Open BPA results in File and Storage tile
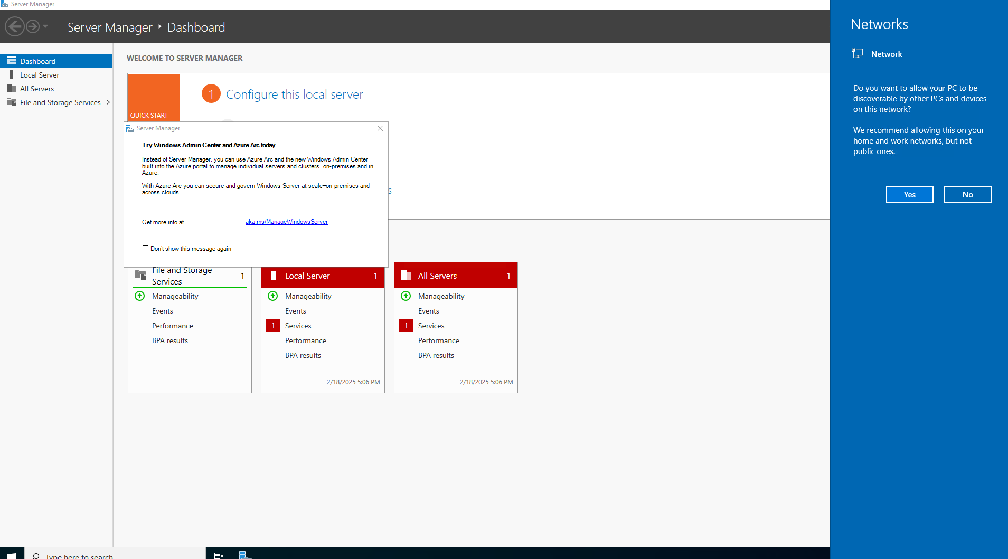Screen dimensions: 1008x559 170,341
